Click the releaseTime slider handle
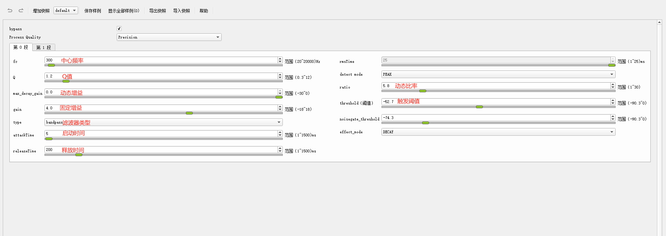 (79, 155)
